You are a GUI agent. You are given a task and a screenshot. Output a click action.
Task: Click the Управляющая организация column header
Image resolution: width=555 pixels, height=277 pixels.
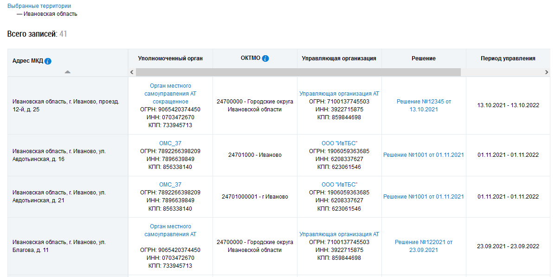coord(339,58)
